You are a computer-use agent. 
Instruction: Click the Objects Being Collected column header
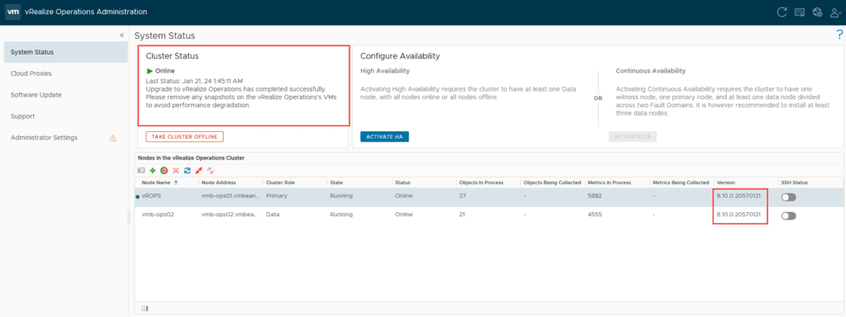click(553, 182)
